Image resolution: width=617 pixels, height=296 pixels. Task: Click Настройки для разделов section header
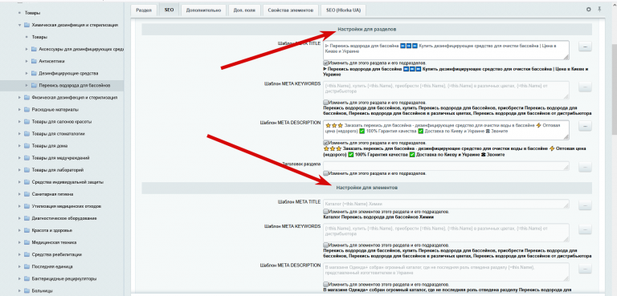[x=366, y=29]
